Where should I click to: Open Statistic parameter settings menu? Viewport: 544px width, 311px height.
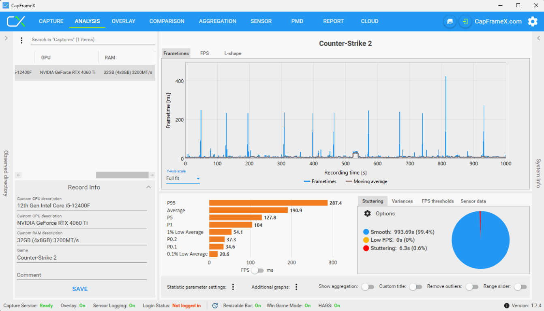(x=233, y=287)
